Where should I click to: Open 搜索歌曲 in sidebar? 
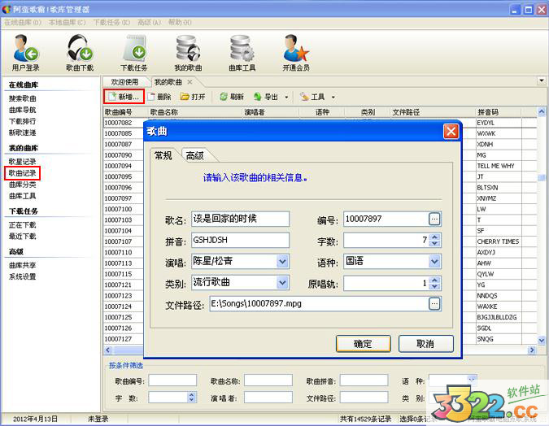click(23, 98)
